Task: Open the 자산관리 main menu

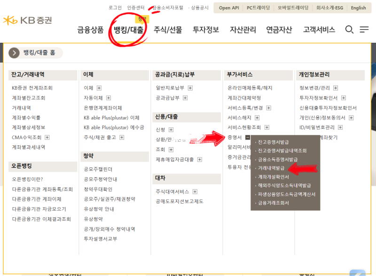Action: pos(243,30)
